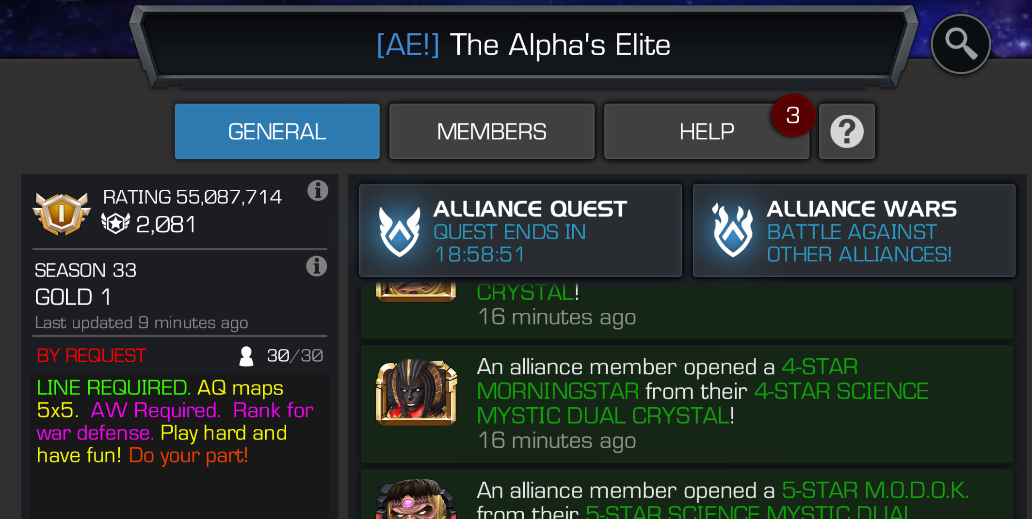Screen dimensions: 1032x519
Task: Click the member count person icon
Action: pyautogui.click(x=246, y=356)
